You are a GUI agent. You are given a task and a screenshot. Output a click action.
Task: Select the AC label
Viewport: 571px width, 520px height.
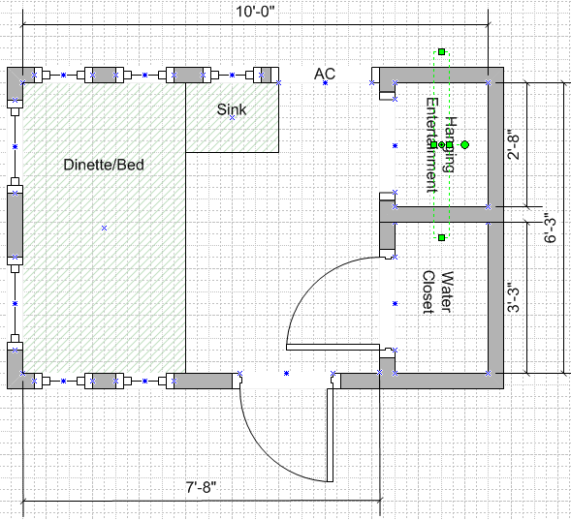click(x=325, y=74)
